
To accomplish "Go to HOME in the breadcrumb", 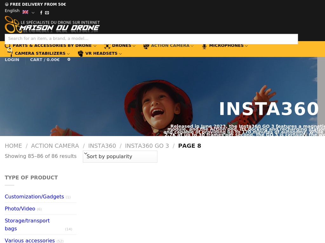I will click(x=13, y=146).
